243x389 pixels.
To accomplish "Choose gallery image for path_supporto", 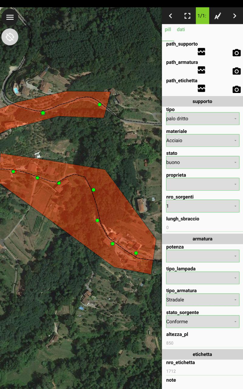I will tap(201, 52).
